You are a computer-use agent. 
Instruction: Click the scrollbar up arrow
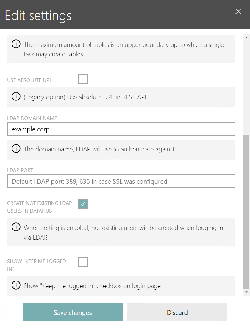point(246,37)
